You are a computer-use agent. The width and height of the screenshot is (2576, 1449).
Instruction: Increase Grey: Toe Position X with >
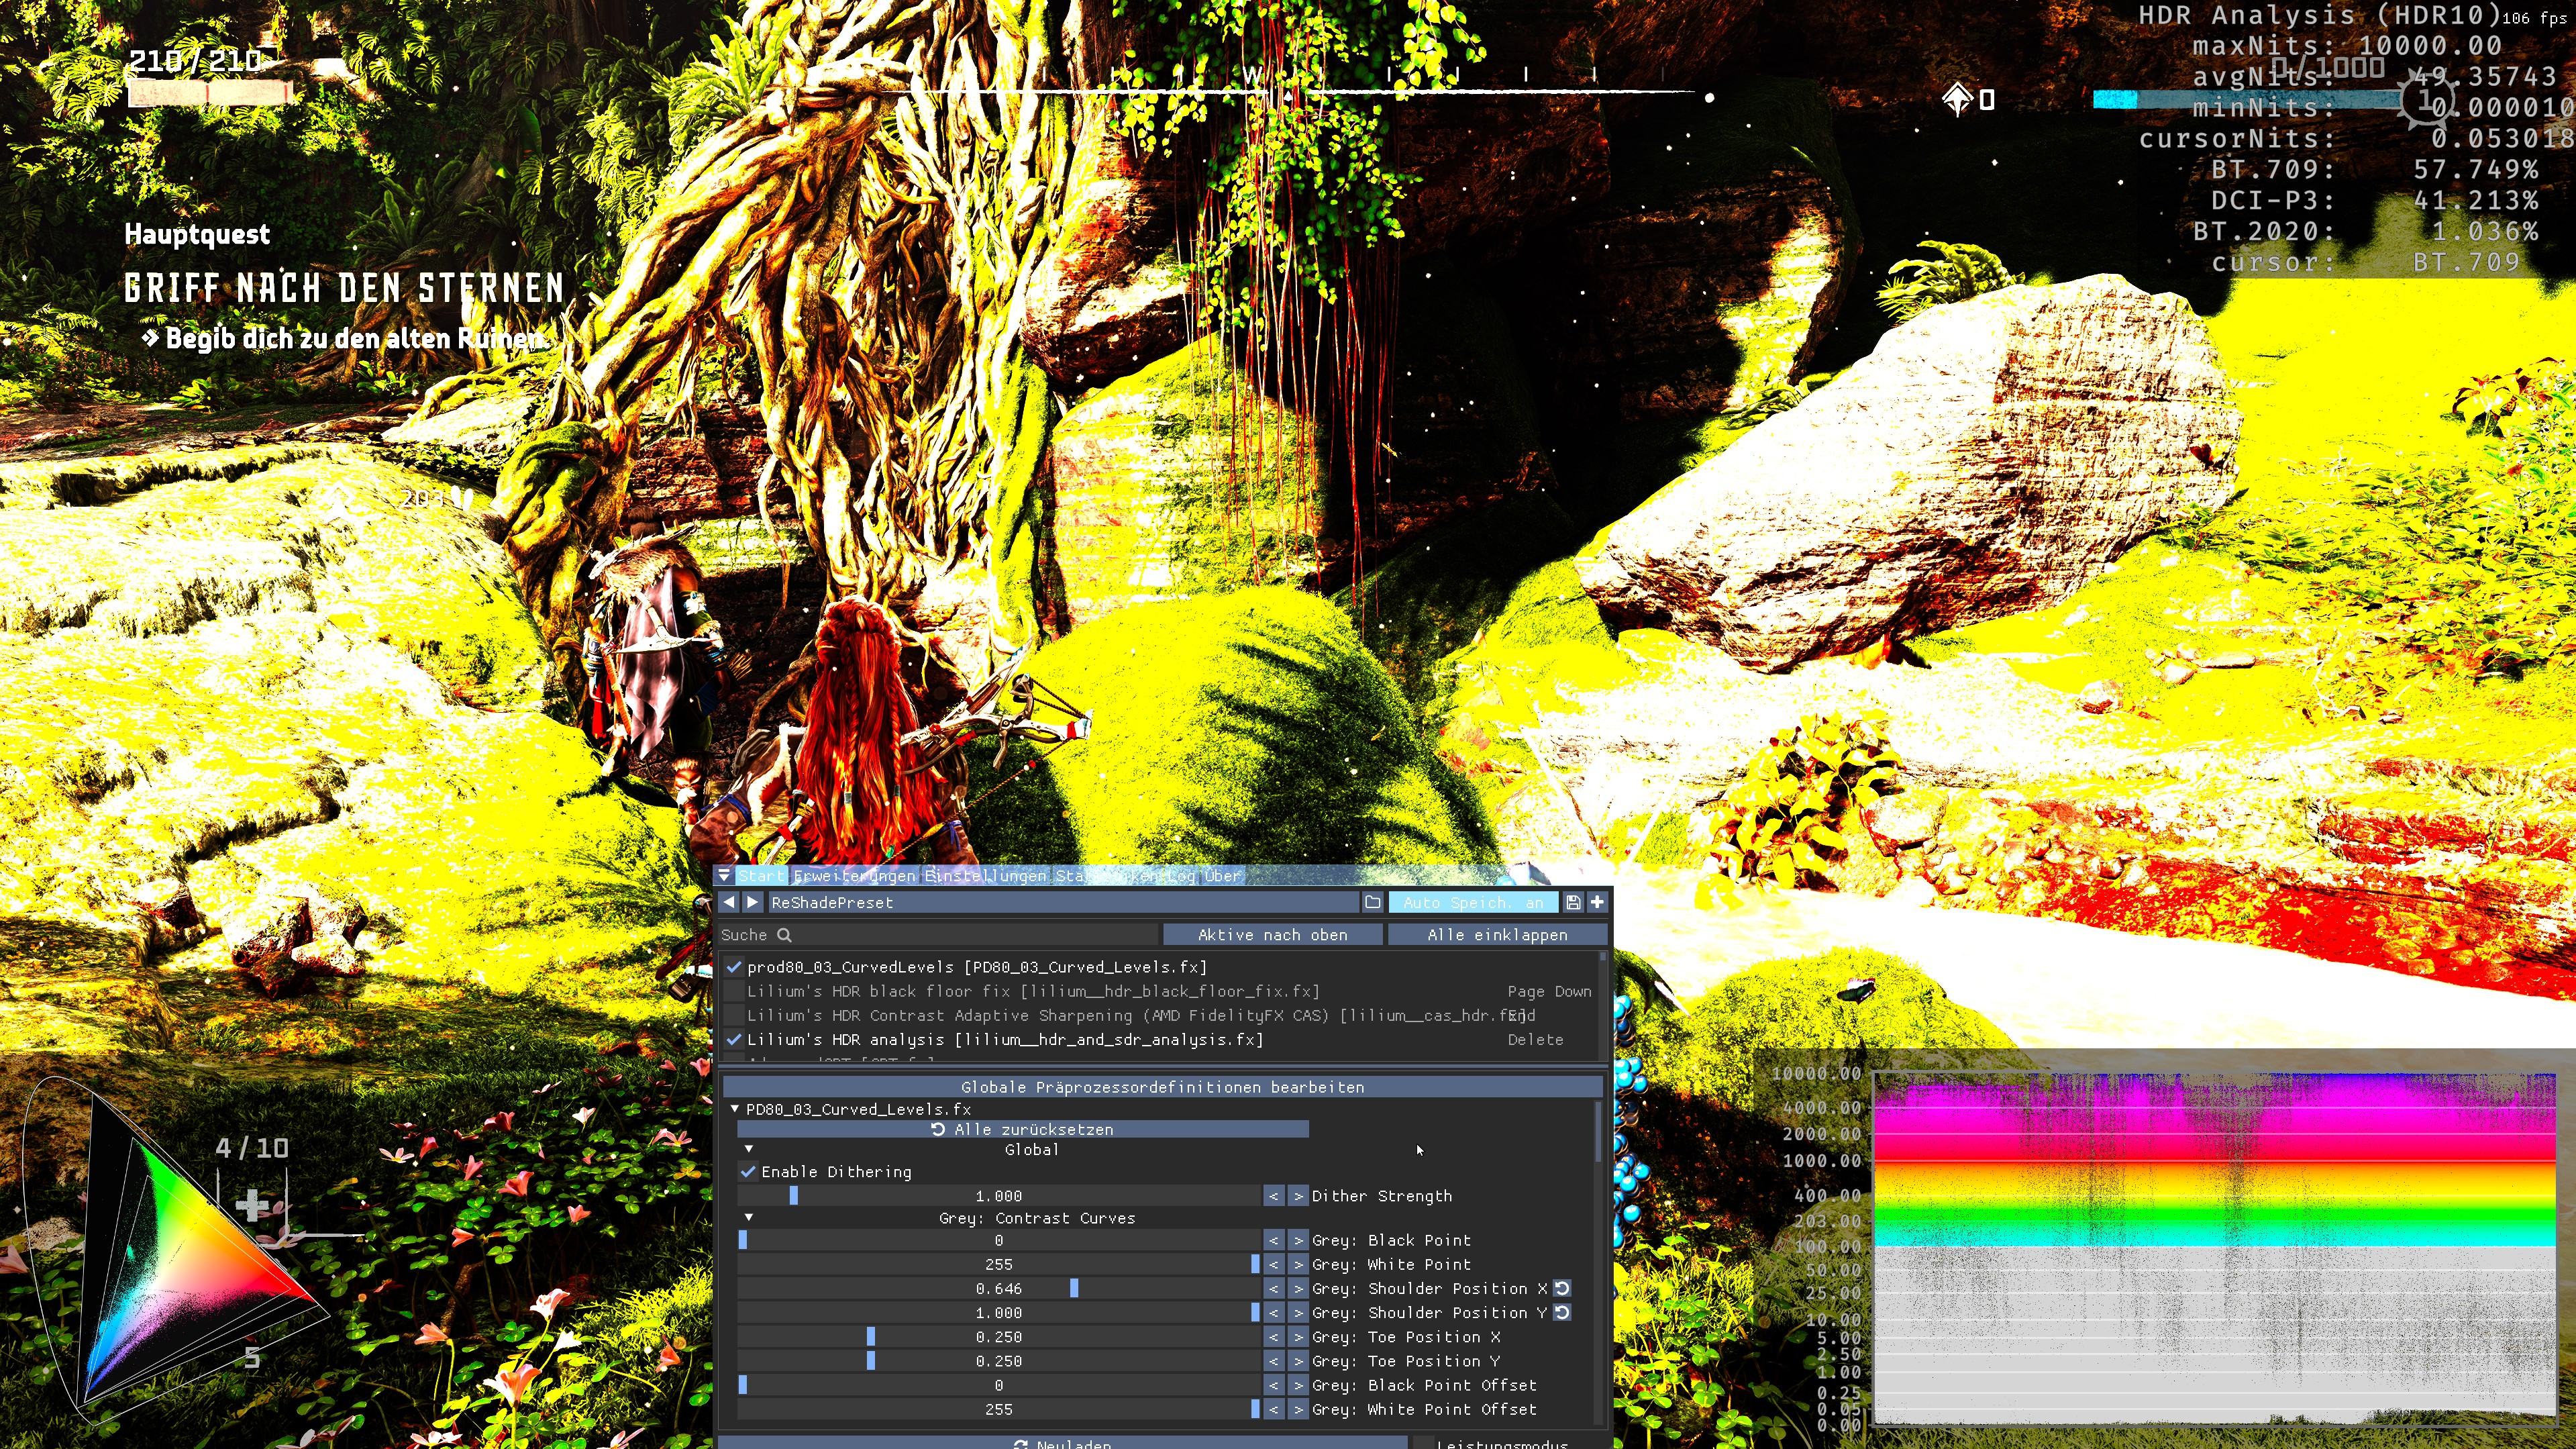1298,1337
